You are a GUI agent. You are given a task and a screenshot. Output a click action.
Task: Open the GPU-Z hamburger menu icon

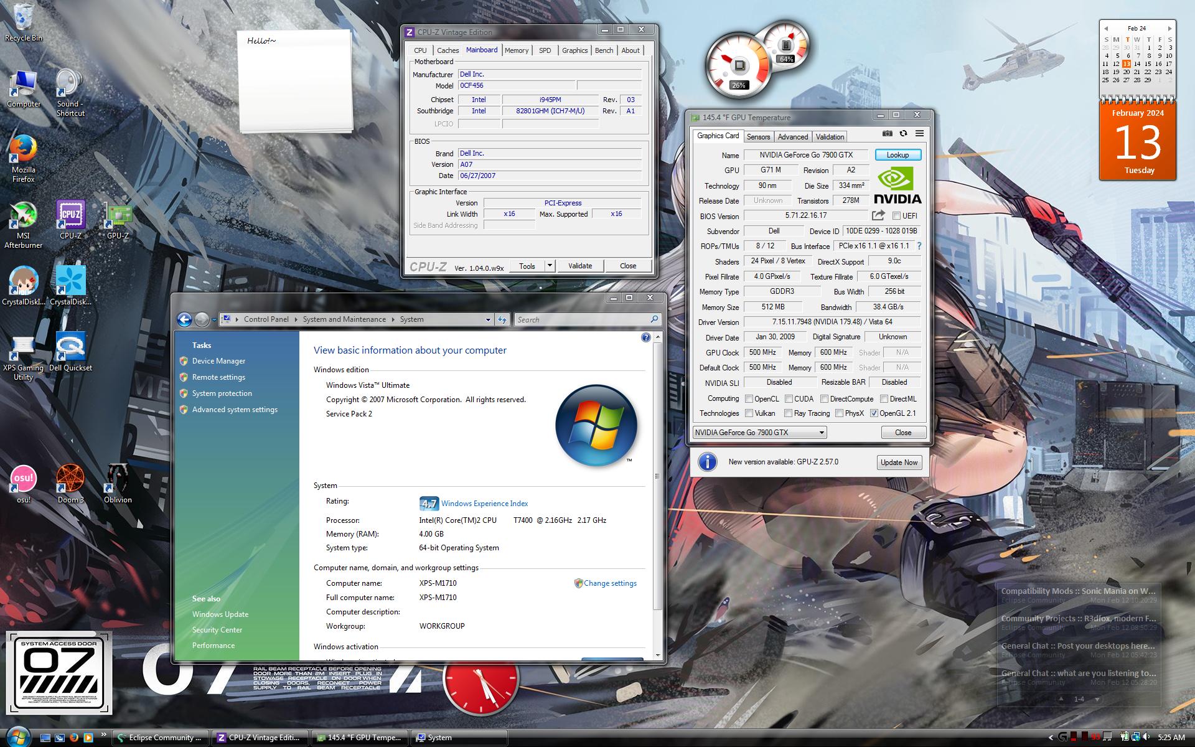919,133
